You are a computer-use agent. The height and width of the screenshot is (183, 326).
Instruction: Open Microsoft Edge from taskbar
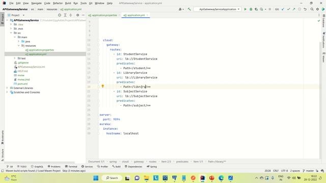[221, 178]
